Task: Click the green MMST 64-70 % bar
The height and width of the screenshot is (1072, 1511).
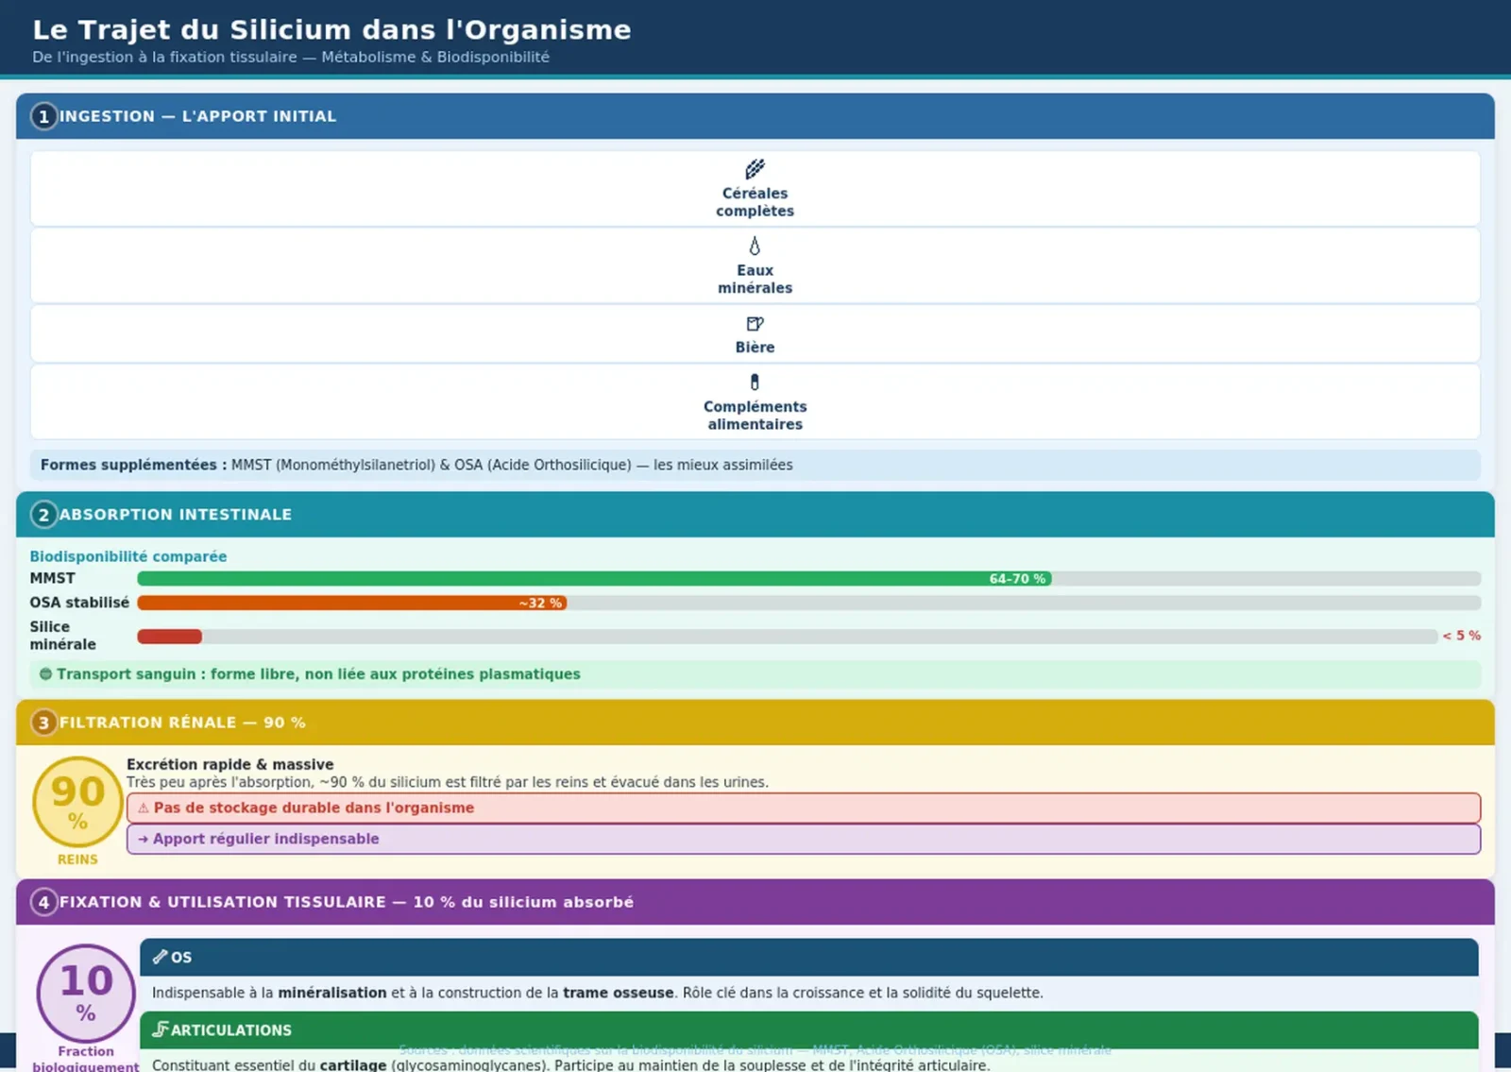Action: pyautogui.click(x=594, y=578)
